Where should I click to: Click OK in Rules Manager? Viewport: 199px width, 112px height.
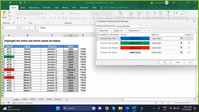coord(164,62)
